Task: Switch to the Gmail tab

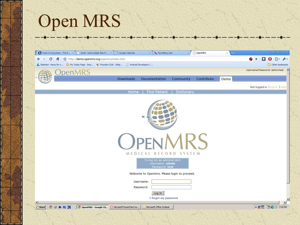Action: [94, 53]
